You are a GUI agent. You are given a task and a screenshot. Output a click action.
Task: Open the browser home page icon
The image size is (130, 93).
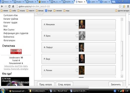(x=13, y=6)
